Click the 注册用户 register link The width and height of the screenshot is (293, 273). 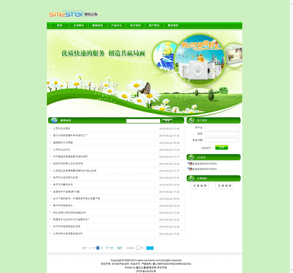point(206,148)
